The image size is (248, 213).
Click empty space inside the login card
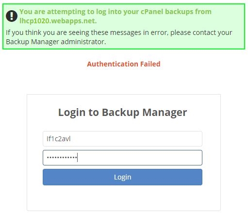(124, 198)
